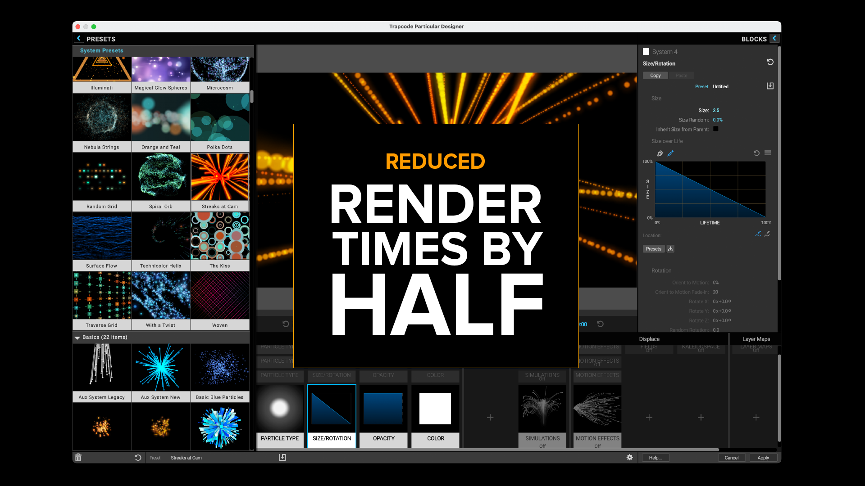Select the blue pencil draw curve tool
Image resolution: width=865 pixels, height=486 pixels.
(x=670, y=153)
